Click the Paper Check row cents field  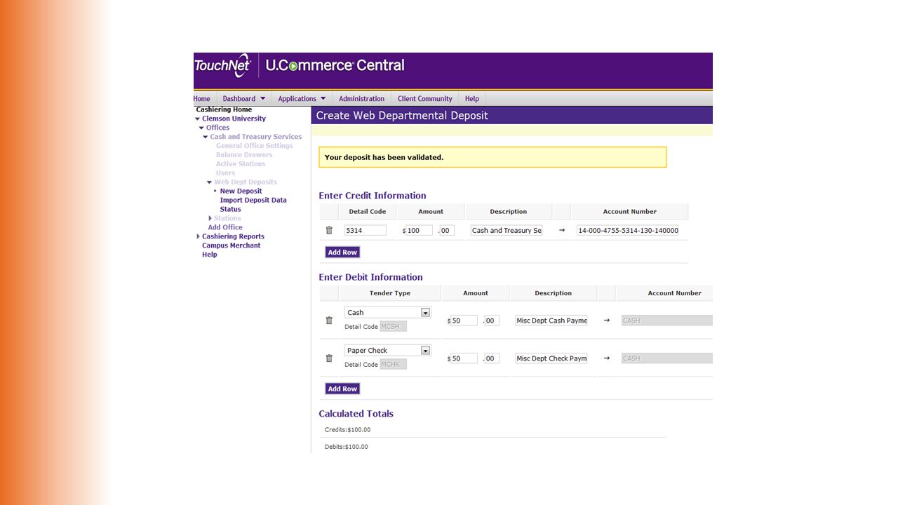[x=492, y=358]
